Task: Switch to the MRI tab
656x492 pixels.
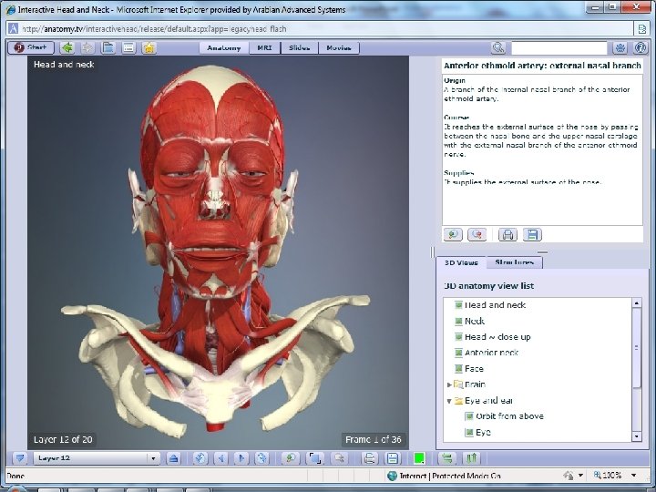Action: pos(264,47)
